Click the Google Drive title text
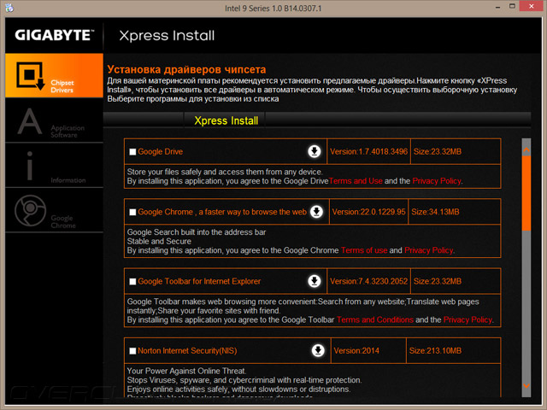 click(x=160, y=152)
